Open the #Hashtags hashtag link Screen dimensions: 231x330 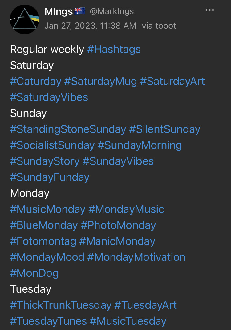114,49
